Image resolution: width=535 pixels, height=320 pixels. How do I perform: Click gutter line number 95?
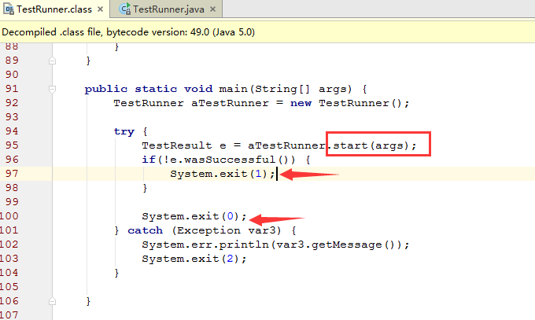click(x=12, y=145)
